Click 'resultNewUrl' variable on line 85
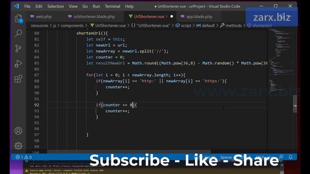 110,63
